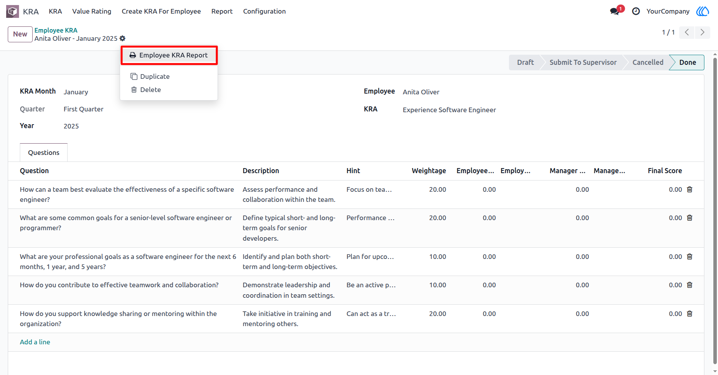Screen dimensions: 718x375
Task: Remove the senior-level goals question with the trash icon
Action: click(690, 218)
